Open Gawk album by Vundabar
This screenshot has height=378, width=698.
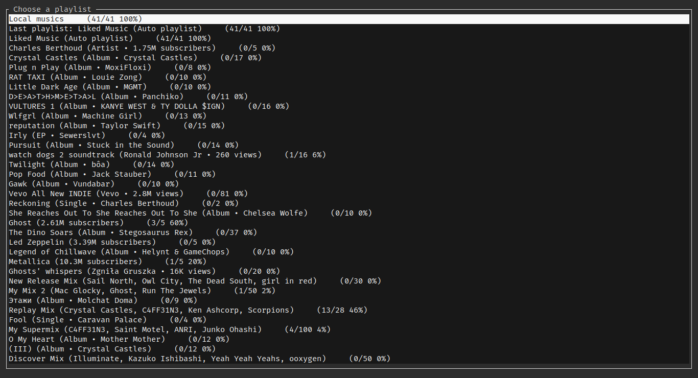349,184
